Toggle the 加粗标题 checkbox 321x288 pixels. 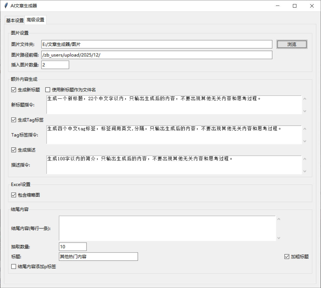coord(287,257)
